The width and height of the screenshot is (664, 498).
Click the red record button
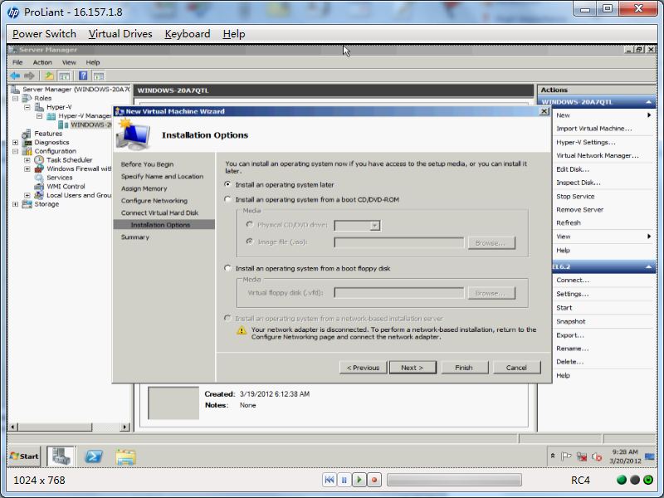[374, 480]
